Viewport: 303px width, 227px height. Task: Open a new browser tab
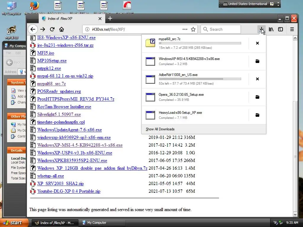(x=110, y=19)
